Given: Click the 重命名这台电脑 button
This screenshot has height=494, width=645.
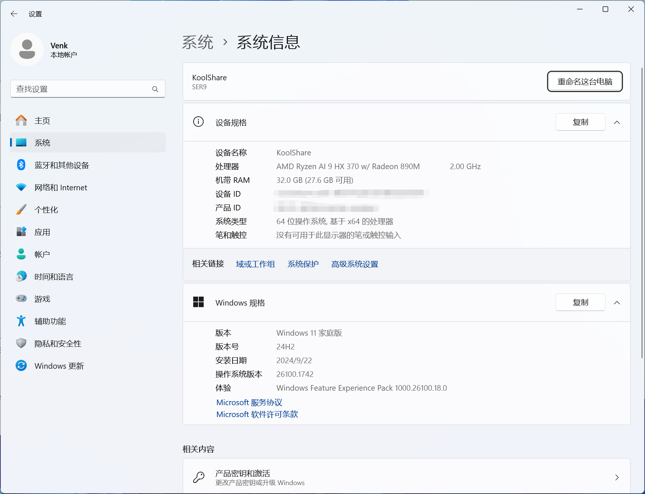Looking at the screenshot, I should (x=584, y=81).
